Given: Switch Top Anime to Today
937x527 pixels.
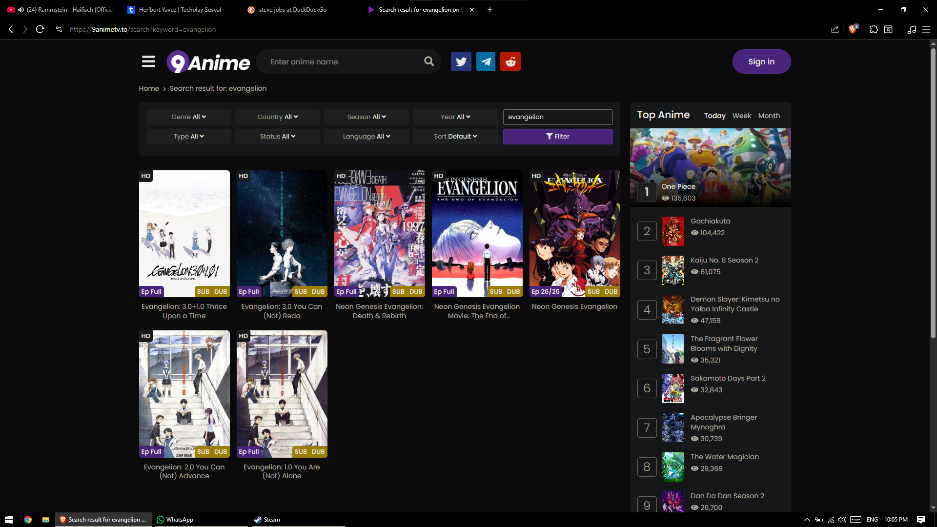Looking at the screenshot, I should pos(714,116).
